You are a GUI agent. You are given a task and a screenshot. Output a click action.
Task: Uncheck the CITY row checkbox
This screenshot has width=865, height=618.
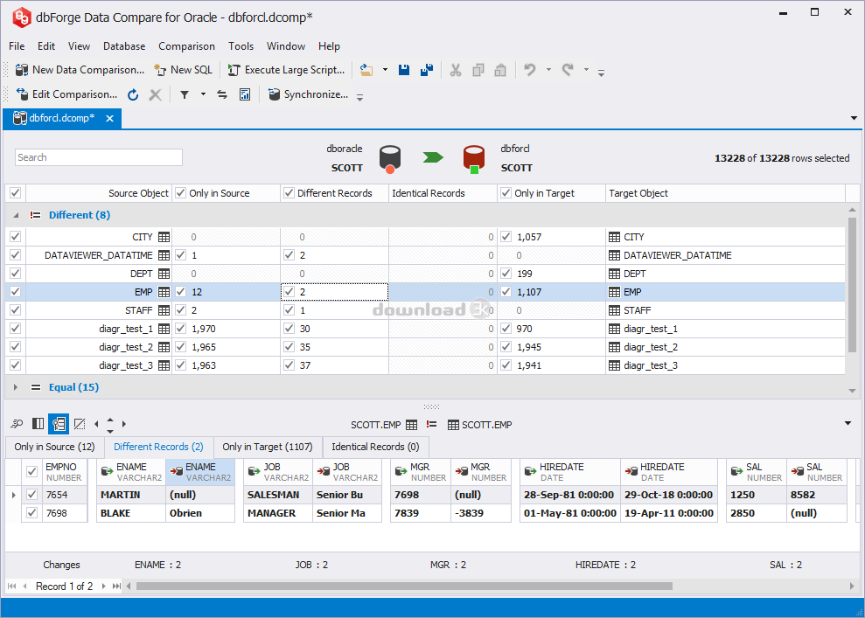coord(16,237)
